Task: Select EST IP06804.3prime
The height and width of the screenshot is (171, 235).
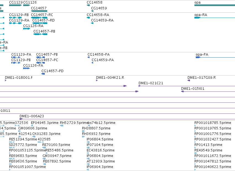Action: tap(100, 156)
